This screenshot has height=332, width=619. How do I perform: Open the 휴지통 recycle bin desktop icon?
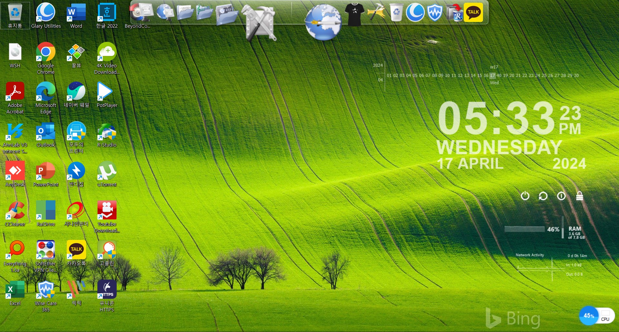pos(15,15)
